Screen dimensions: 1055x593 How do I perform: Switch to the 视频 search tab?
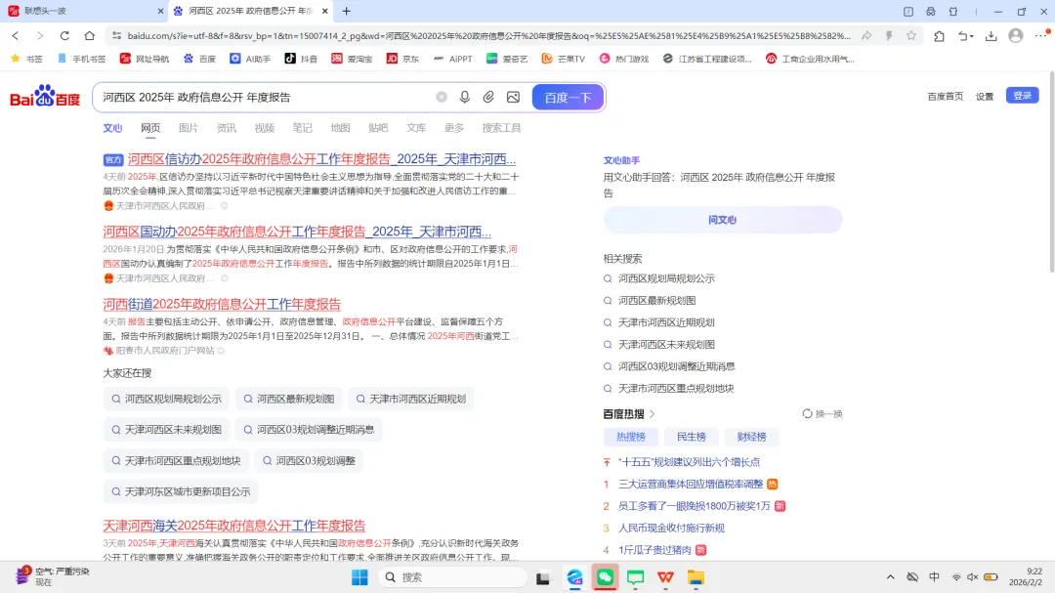(265, 128)
